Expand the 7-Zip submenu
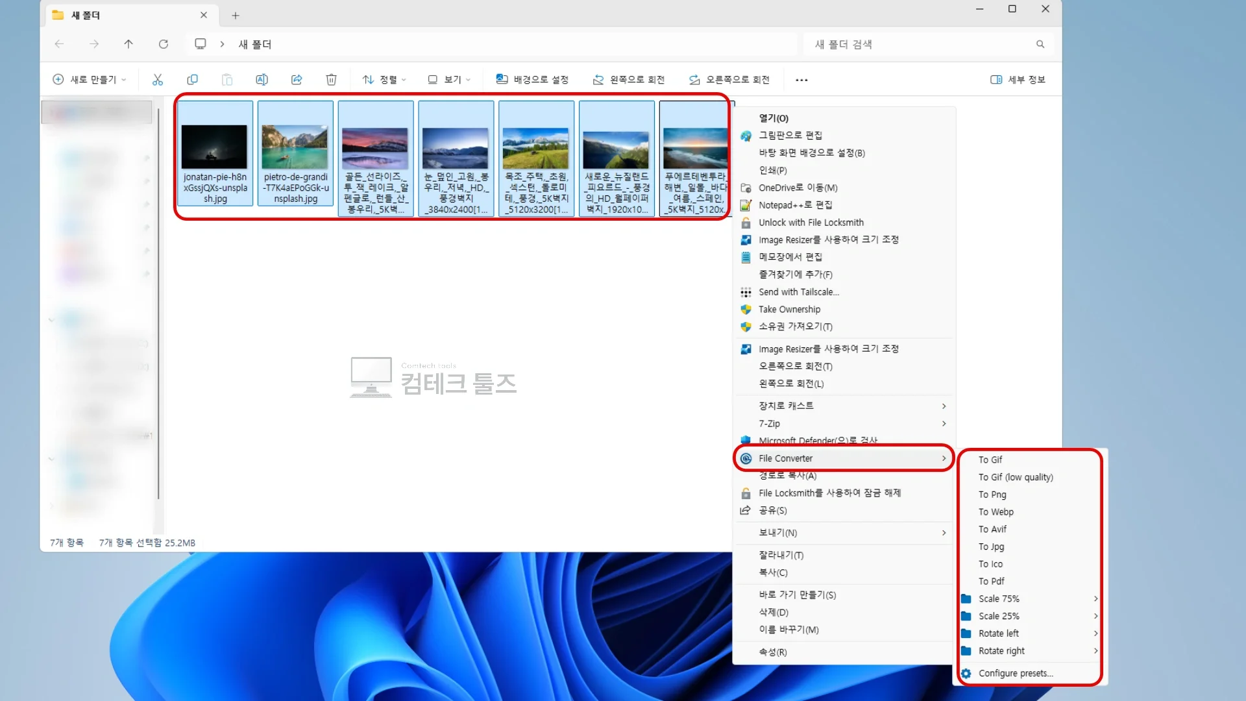 (844, 424)
